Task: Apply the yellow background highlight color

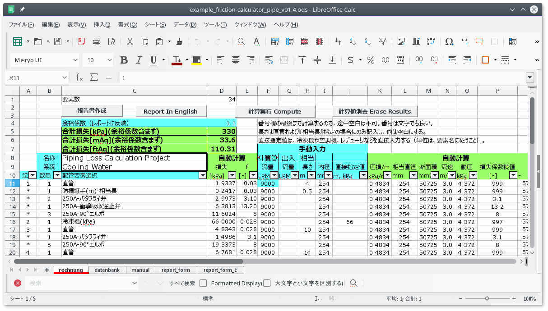Action: [197, 60]
